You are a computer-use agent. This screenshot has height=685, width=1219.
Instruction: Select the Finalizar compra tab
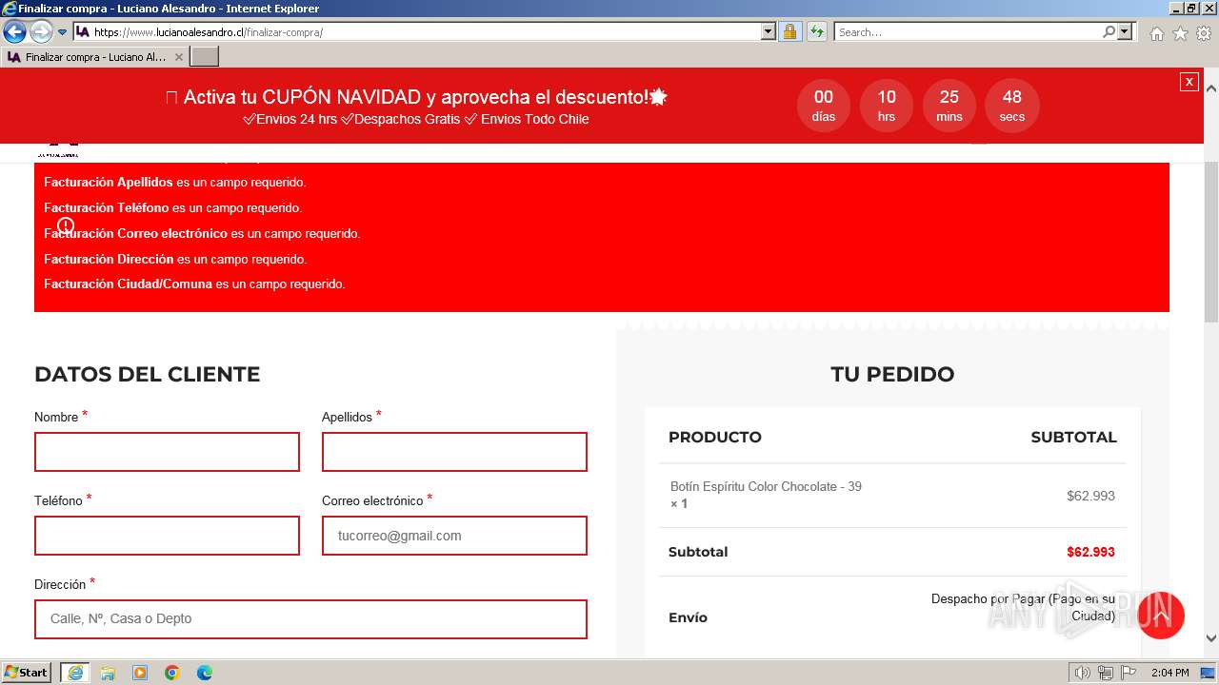(93, 57)
